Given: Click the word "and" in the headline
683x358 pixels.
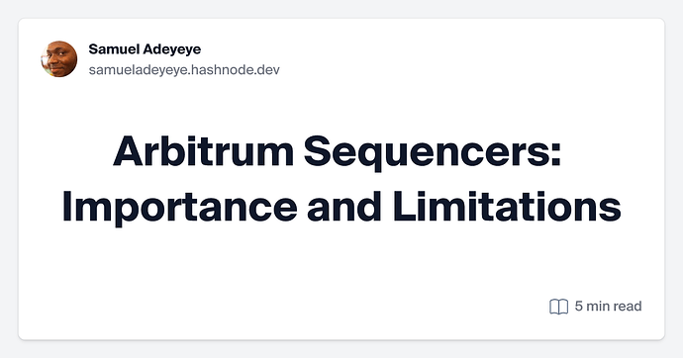Looking at the screenshot, I should point(344,206).
